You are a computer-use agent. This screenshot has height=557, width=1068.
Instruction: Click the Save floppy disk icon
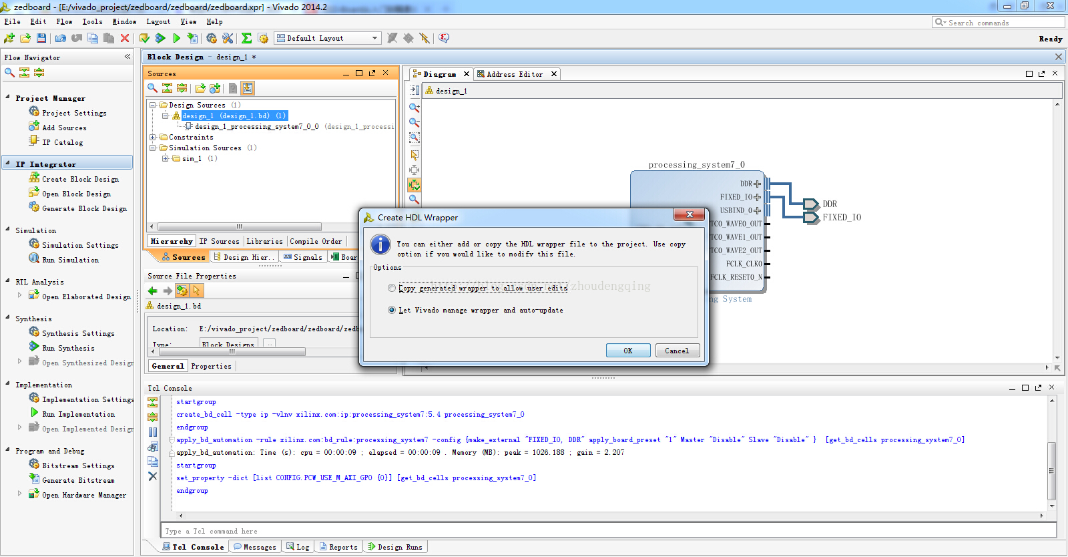tap(41, 38)
